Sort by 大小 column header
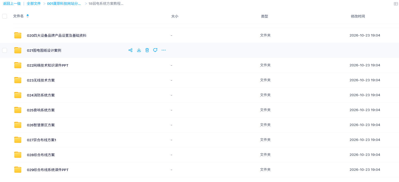The width and height of the screenshot is (399, 182). point(175,16)
